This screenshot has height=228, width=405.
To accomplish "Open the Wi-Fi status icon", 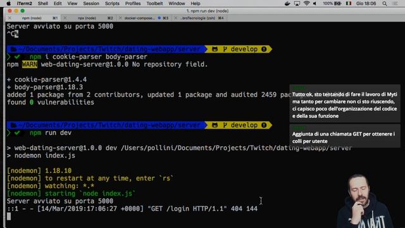I will [x=306, y=3].
